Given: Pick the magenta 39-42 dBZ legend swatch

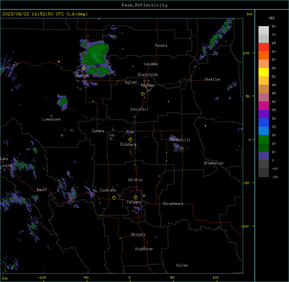Looking at the screenshot, I should 264,105.
